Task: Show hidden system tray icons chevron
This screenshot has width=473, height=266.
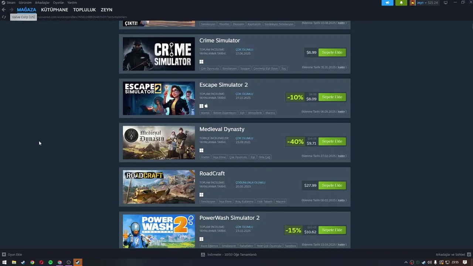Action: (406, 262)
